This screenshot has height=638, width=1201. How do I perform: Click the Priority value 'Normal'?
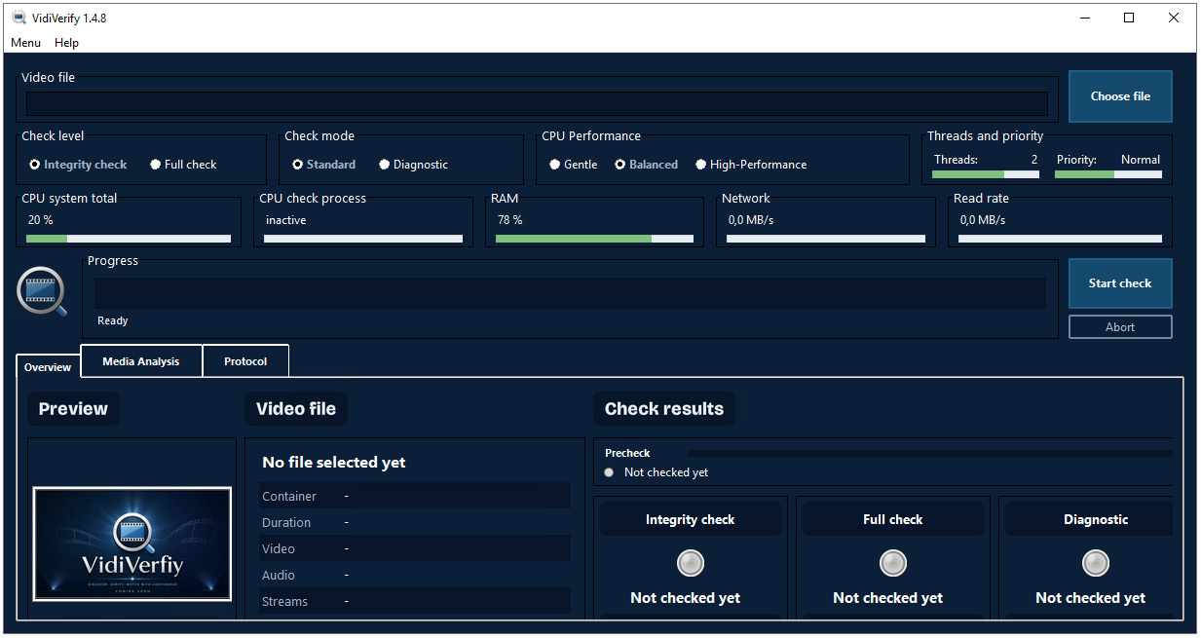click(1141, 160)
